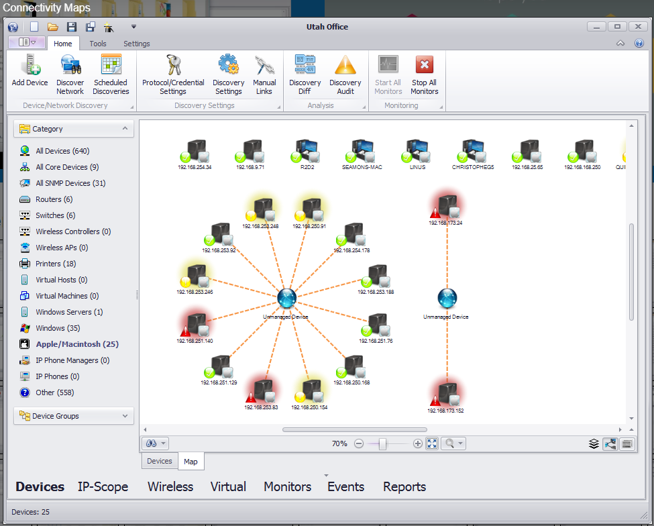Toggle the map layers button
The height and width of the screenshot is (526, 654).
tap(594, 443)
